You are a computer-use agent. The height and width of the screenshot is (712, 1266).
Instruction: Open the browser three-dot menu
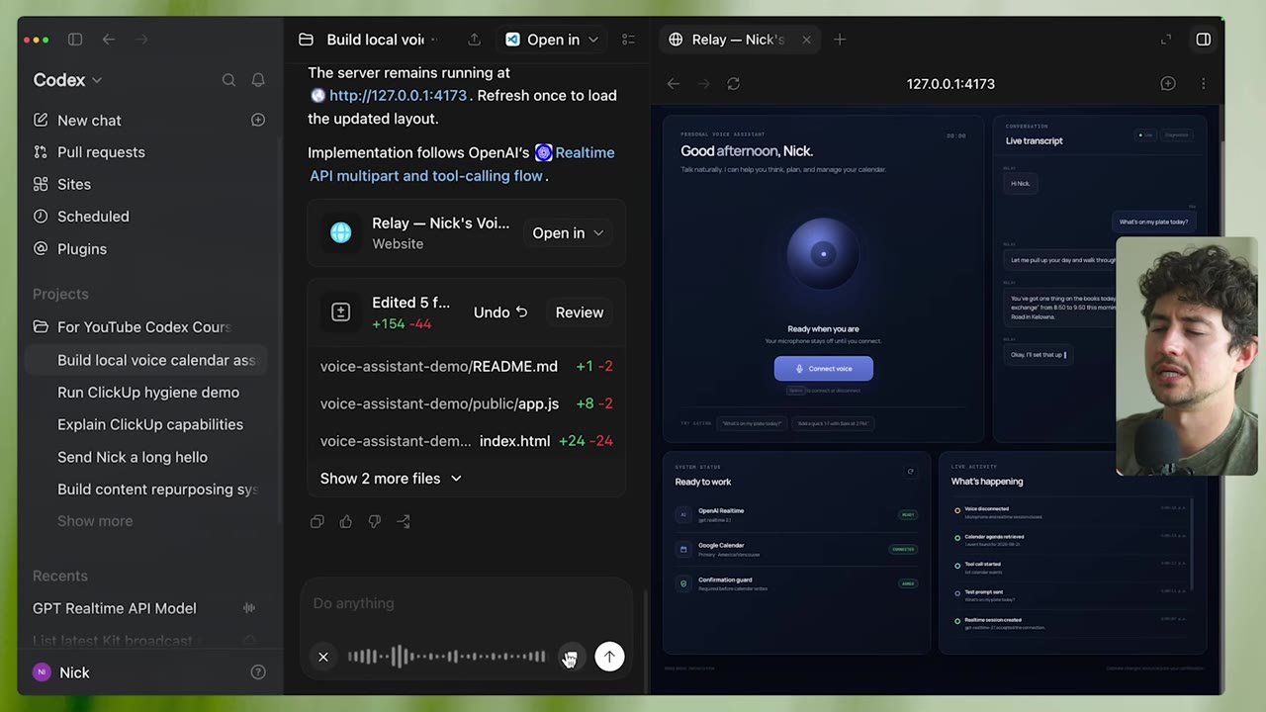[1203, 84]
